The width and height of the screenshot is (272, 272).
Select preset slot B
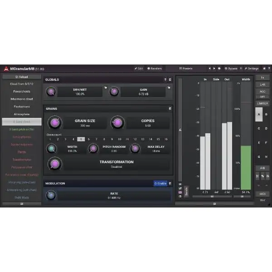click(x=266, y=115)
